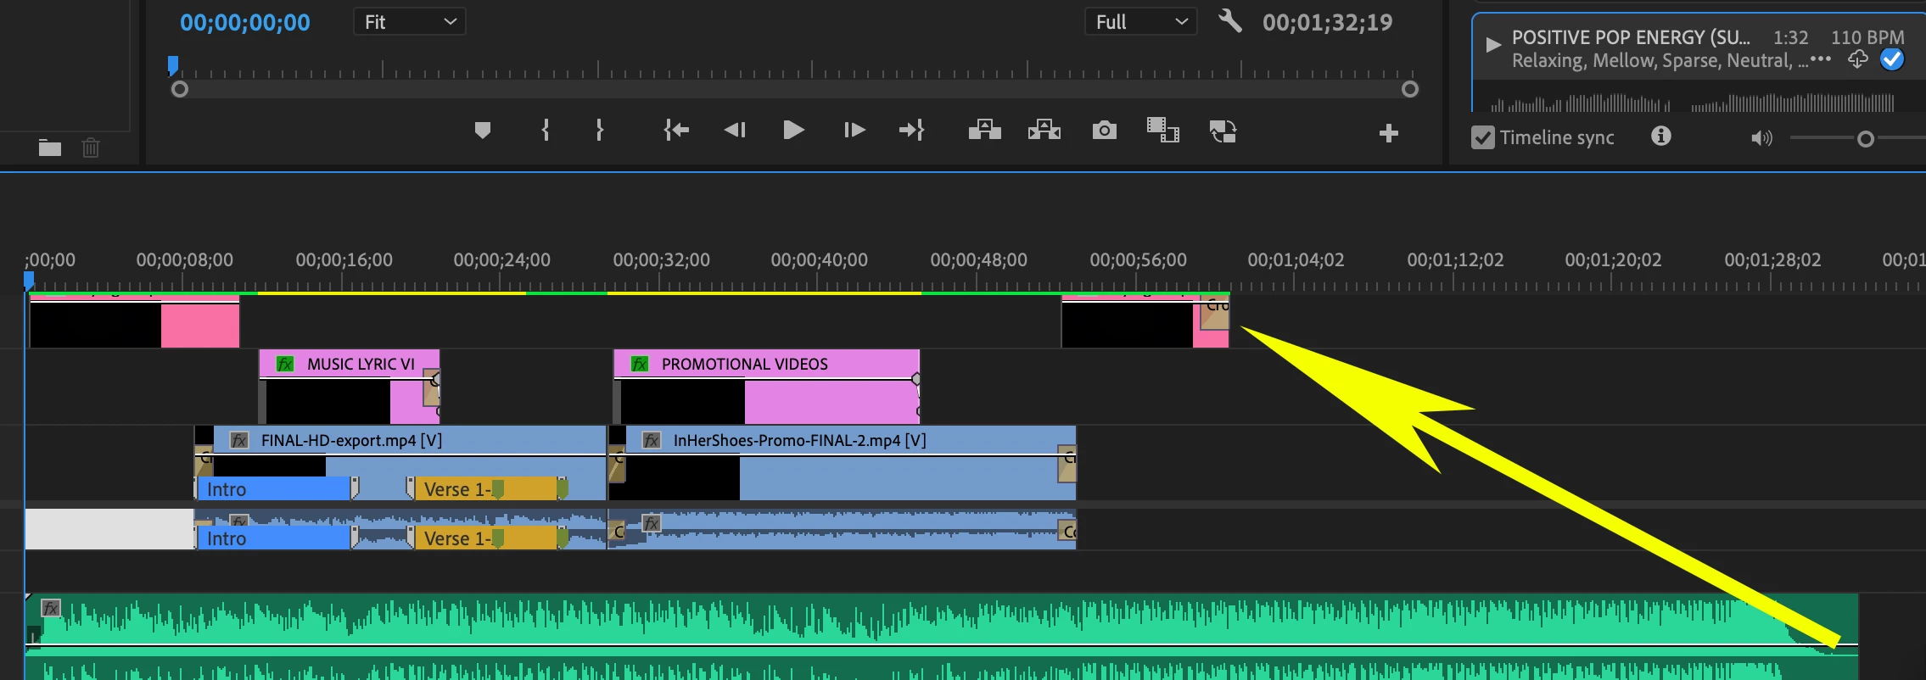Click the left zoom handle of monitor scrollbar
Screen dimensions: 1926x680
pyautogui.click(x=179, y=89)
